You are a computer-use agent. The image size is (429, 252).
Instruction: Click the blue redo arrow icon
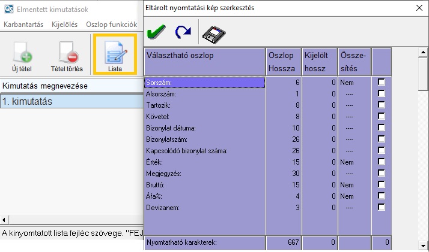[x=183, y=34]
